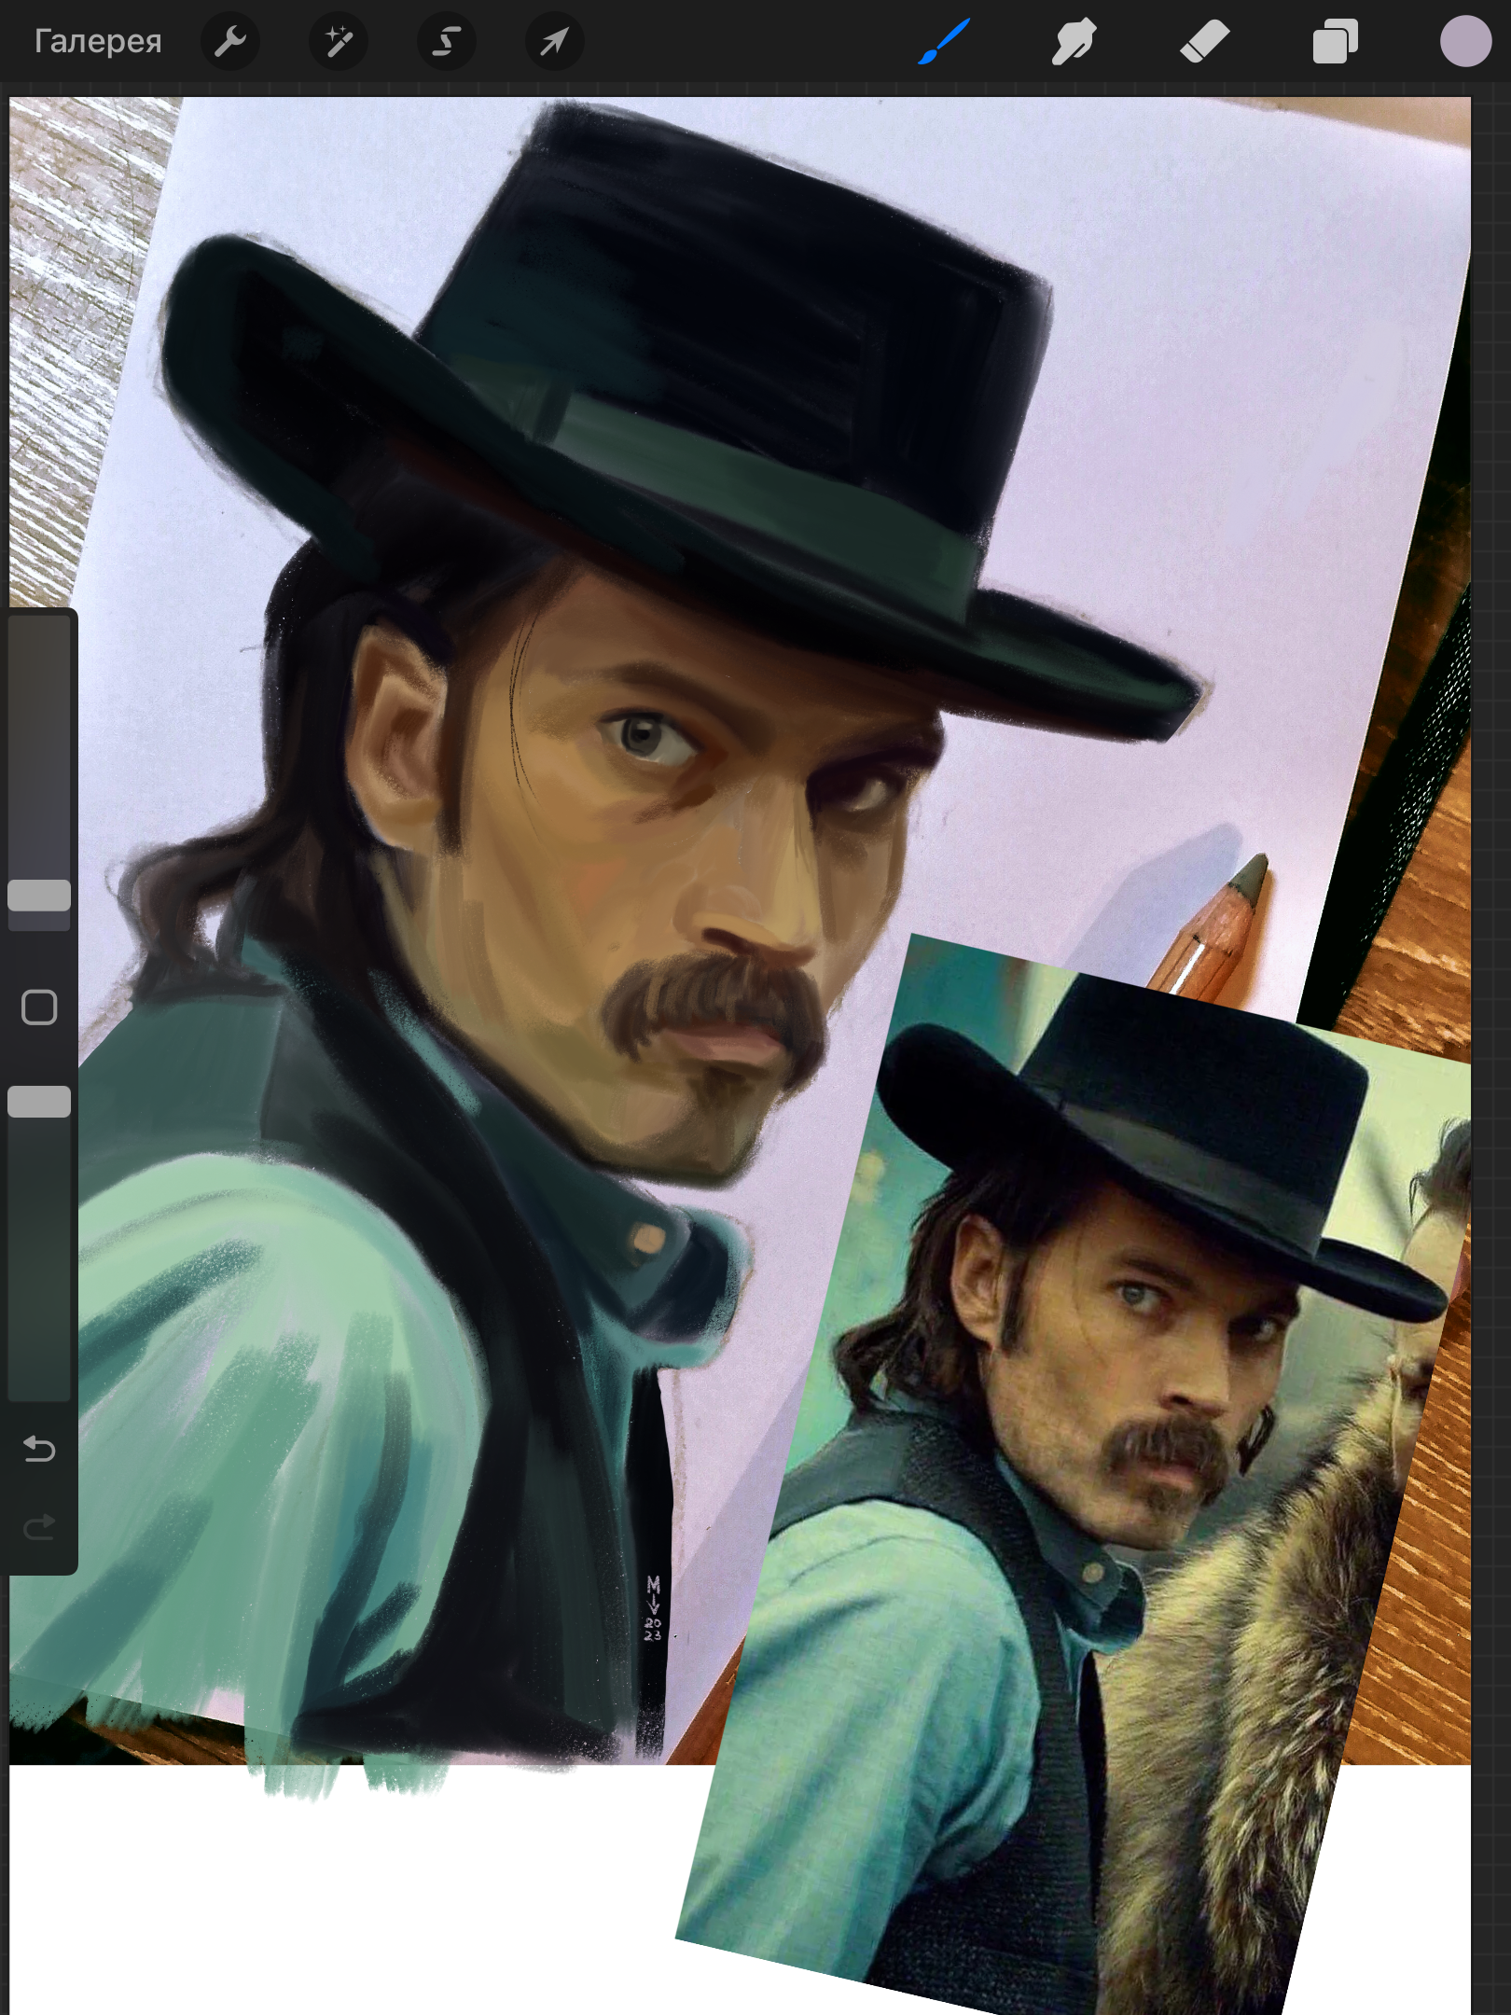
Task: Activate the Transform arrow tool
Action: click(554, 42)
